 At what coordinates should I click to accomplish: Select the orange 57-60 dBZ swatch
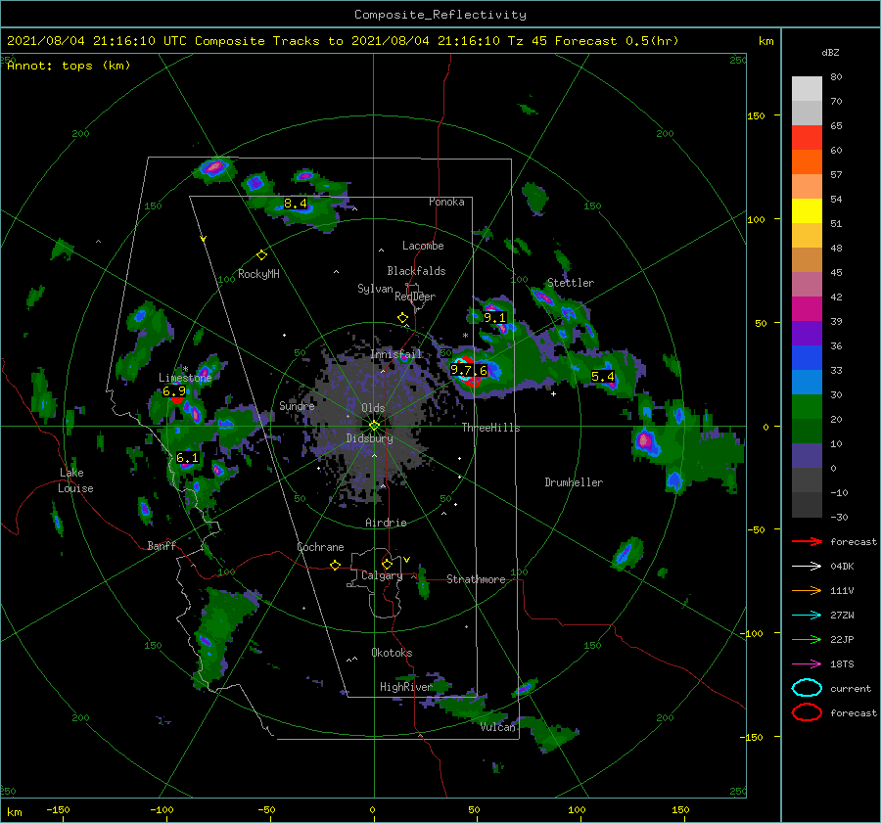point(807,162)
